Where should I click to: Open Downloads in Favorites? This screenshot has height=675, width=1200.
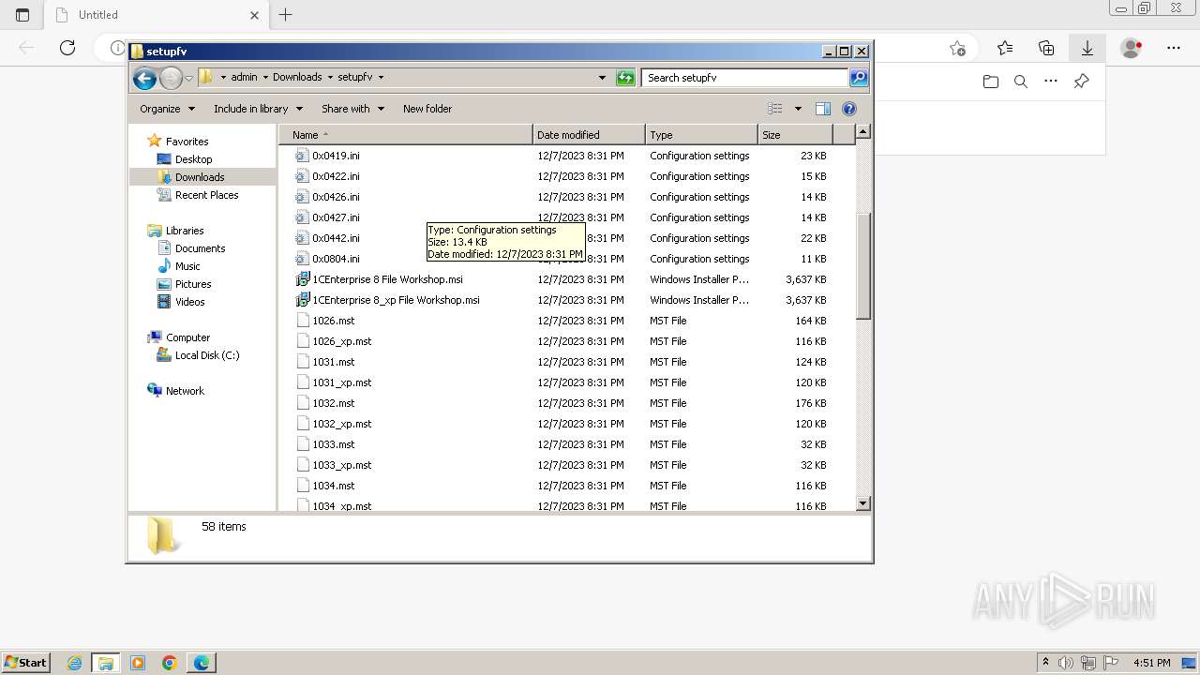[x=200, y=177]
